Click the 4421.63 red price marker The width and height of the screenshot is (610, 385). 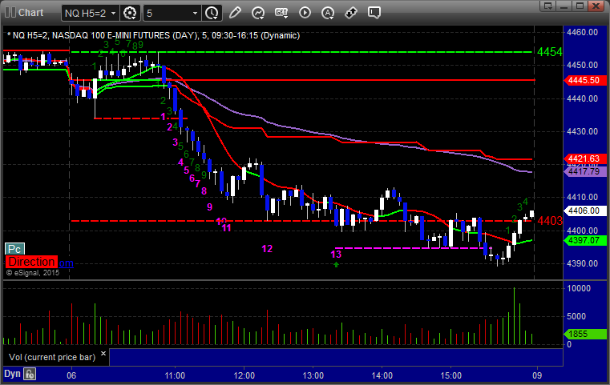[584, 158]
